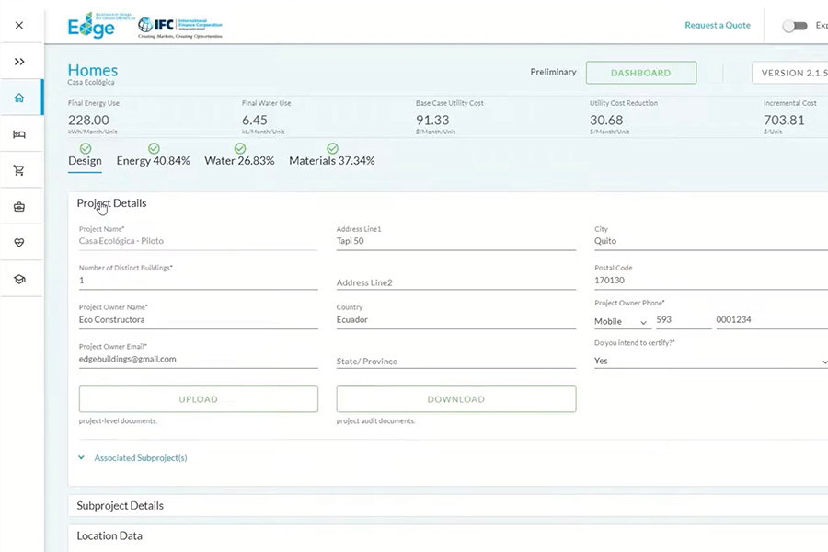Viewport: 828px width, 552px height.
Task: Close the sidebar with the X icon
Action: click(19, 26)
